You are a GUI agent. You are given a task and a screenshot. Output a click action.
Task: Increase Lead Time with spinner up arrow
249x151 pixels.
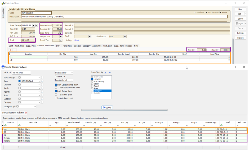[x=61, y=32]
